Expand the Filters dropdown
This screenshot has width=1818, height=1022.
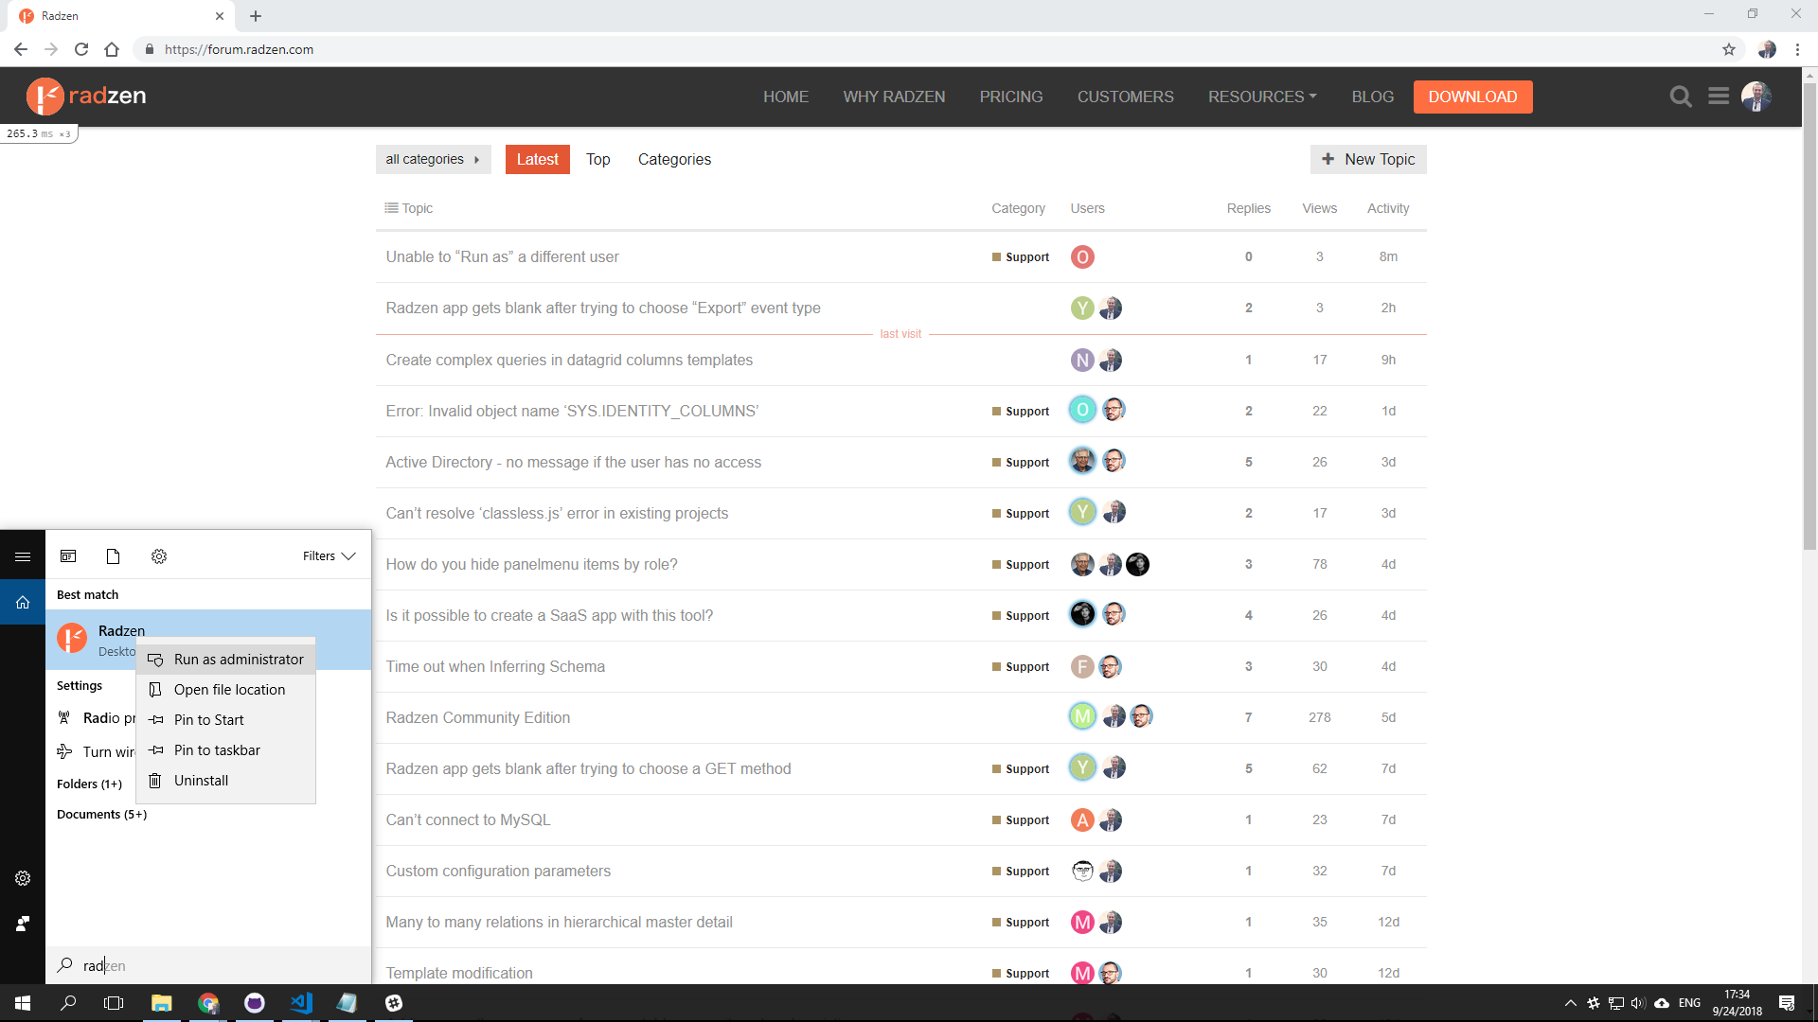(329, 556)
